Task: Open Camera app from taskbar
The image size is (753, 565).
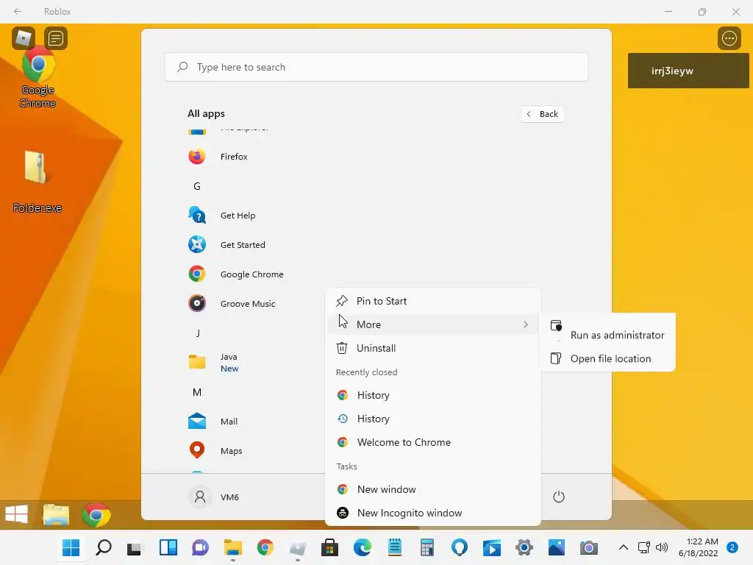Action: pyautogui.click(x=589, y=547)
